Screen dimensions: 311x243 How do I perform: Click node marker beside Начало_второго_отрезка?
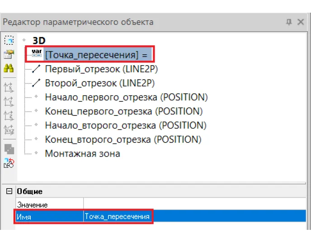pos(36,125)
